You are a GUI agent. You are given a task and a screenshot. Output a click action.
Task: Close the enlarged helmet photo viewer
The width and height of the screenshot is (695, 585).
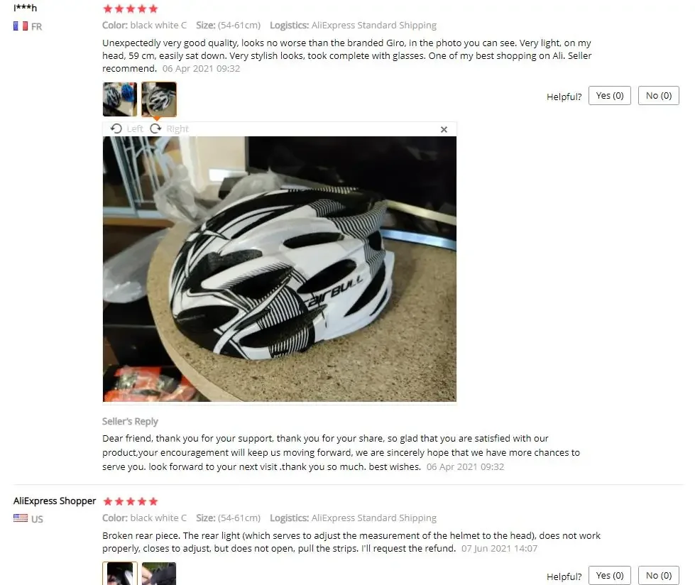click(444, 129)
